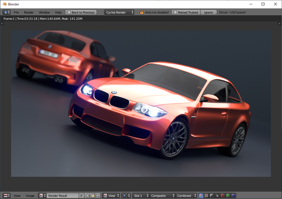Open the Cycles Render engine dropdown

119,12
